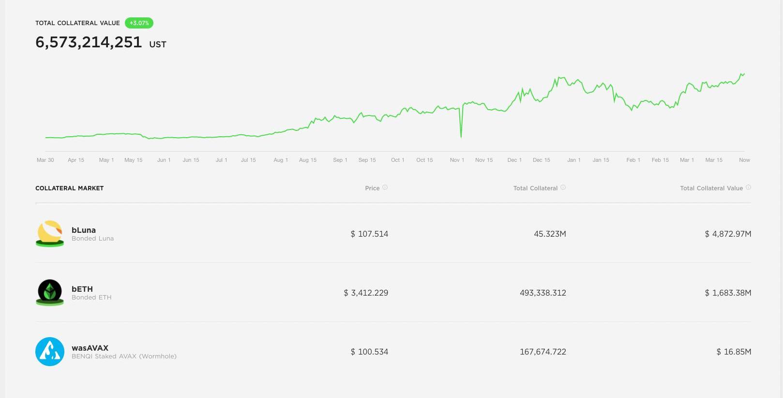Image resolution: width=783 pixels, height=398 pixels.
Task: Click the COLLATERAL MARKET heading
Action: 70,188
